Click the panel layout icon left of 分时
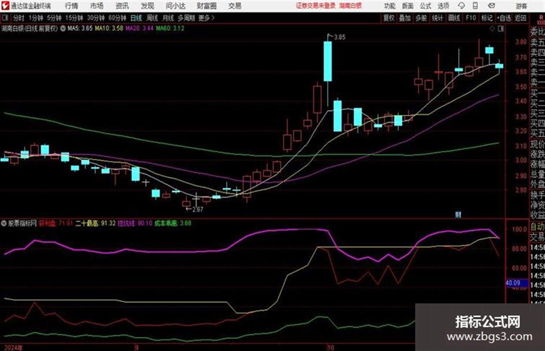This screenshot has width=545, height=351. 5,18
